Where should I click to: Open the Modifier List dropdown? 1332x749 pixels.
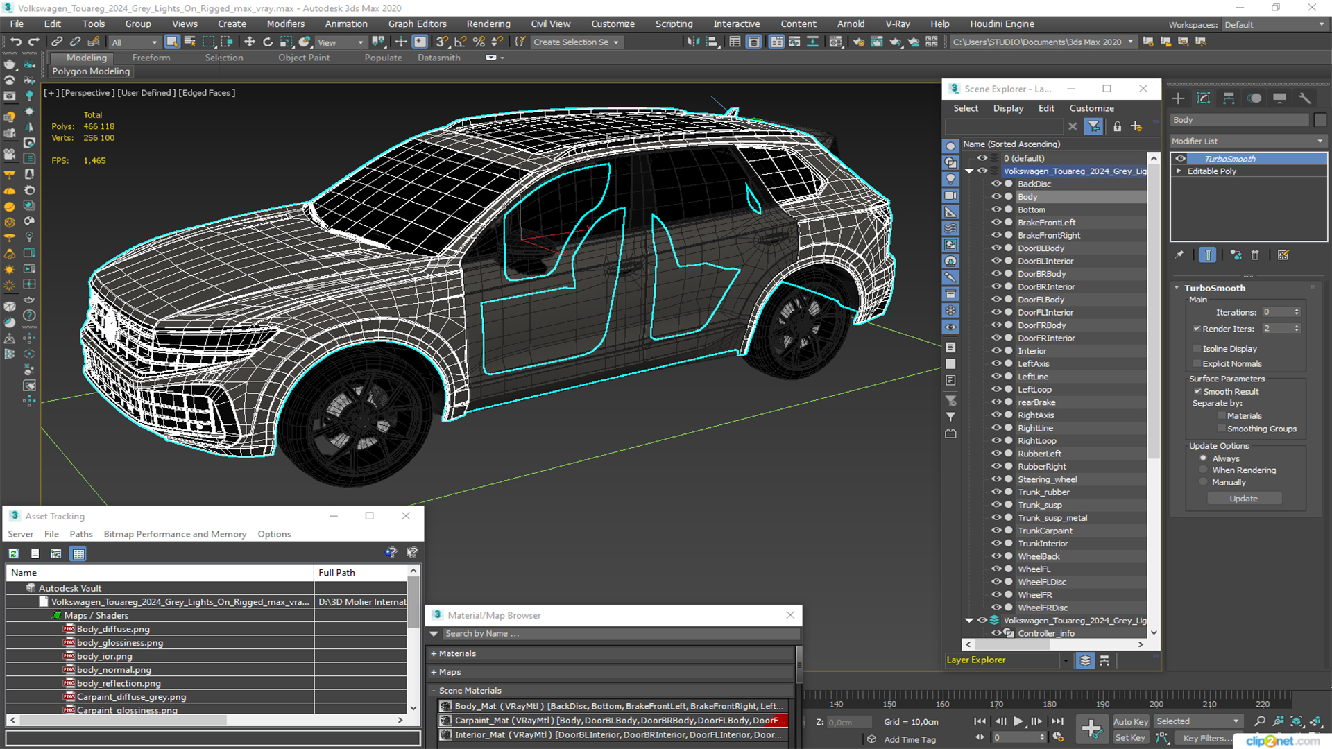[x=1247, y=141]
